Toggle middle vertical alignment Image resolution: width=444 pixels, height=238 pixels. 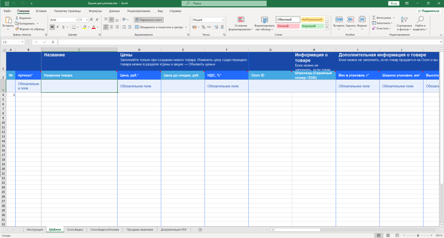111,20
